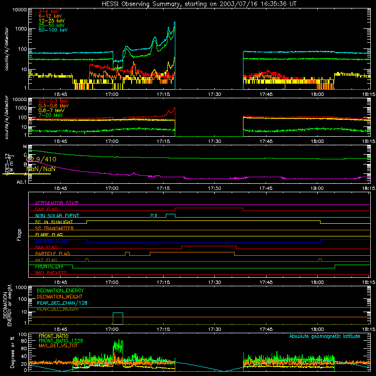Click the "C2.9/410" GOES annotation
This screenshot has width=376, height=376.
[41, 159]
